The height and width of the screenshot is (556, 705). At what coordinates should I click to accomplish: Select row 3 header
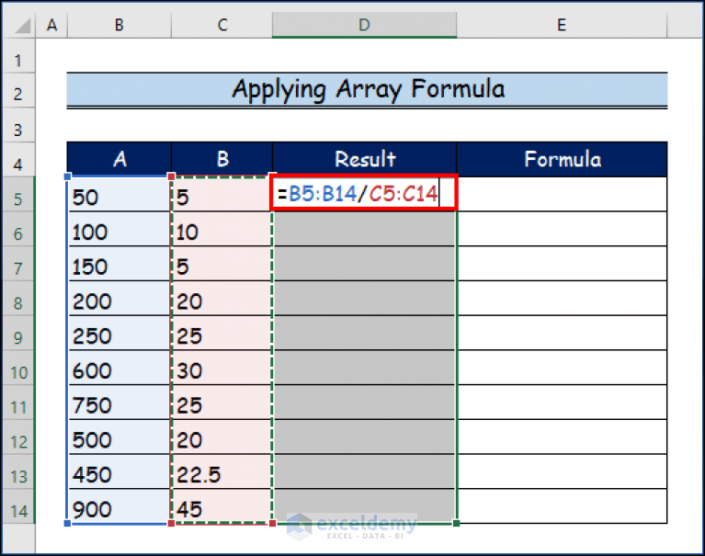[x=18, y=125]
